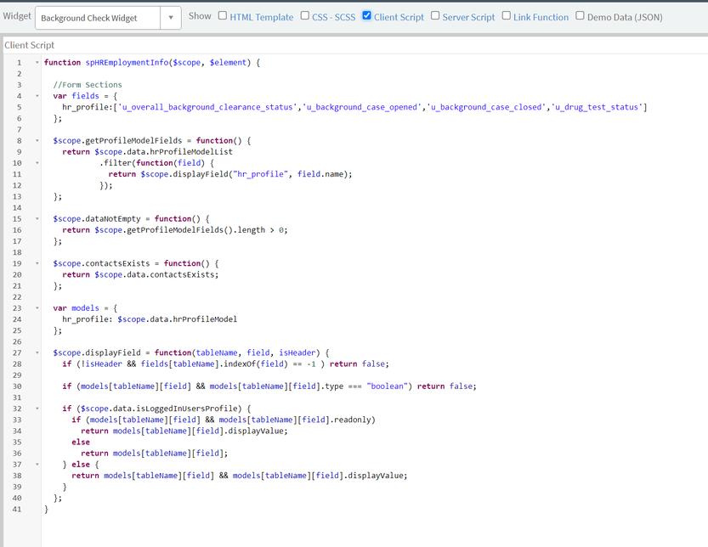This screenshot has height=547, width=708.
Task: Enable the Server Script checkbox
Action: pos(435,16)
